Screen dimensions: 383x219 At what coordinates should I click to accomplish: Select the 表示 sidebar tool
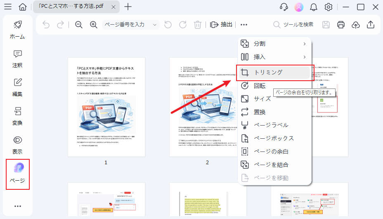coord(17,145)
